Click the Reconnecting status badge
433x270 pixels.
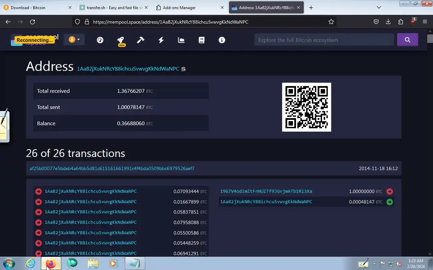coord(35,40)
